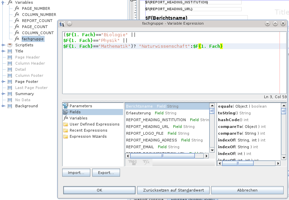Image resolution: width=289 pixels, height=200 pixels.
Task: Select $F{Berichtsname} element in report designer
Action: (196, 18)
